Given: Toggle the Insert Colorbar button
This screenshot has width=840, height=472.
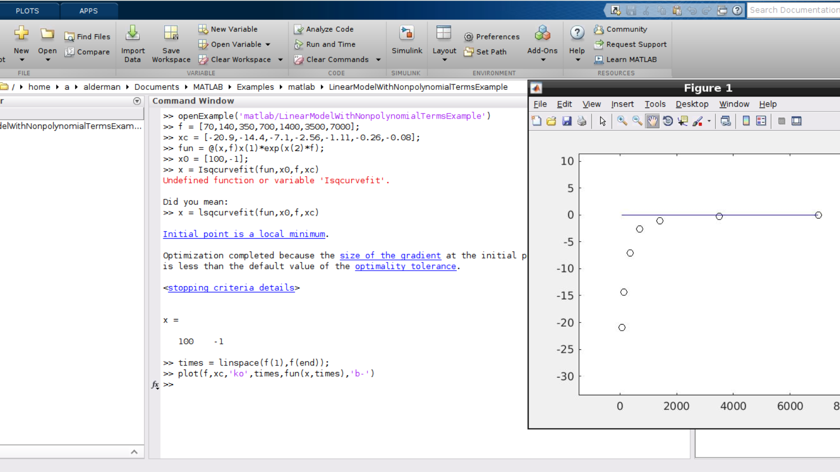Looking at the screenshot, I should point(746,121).
